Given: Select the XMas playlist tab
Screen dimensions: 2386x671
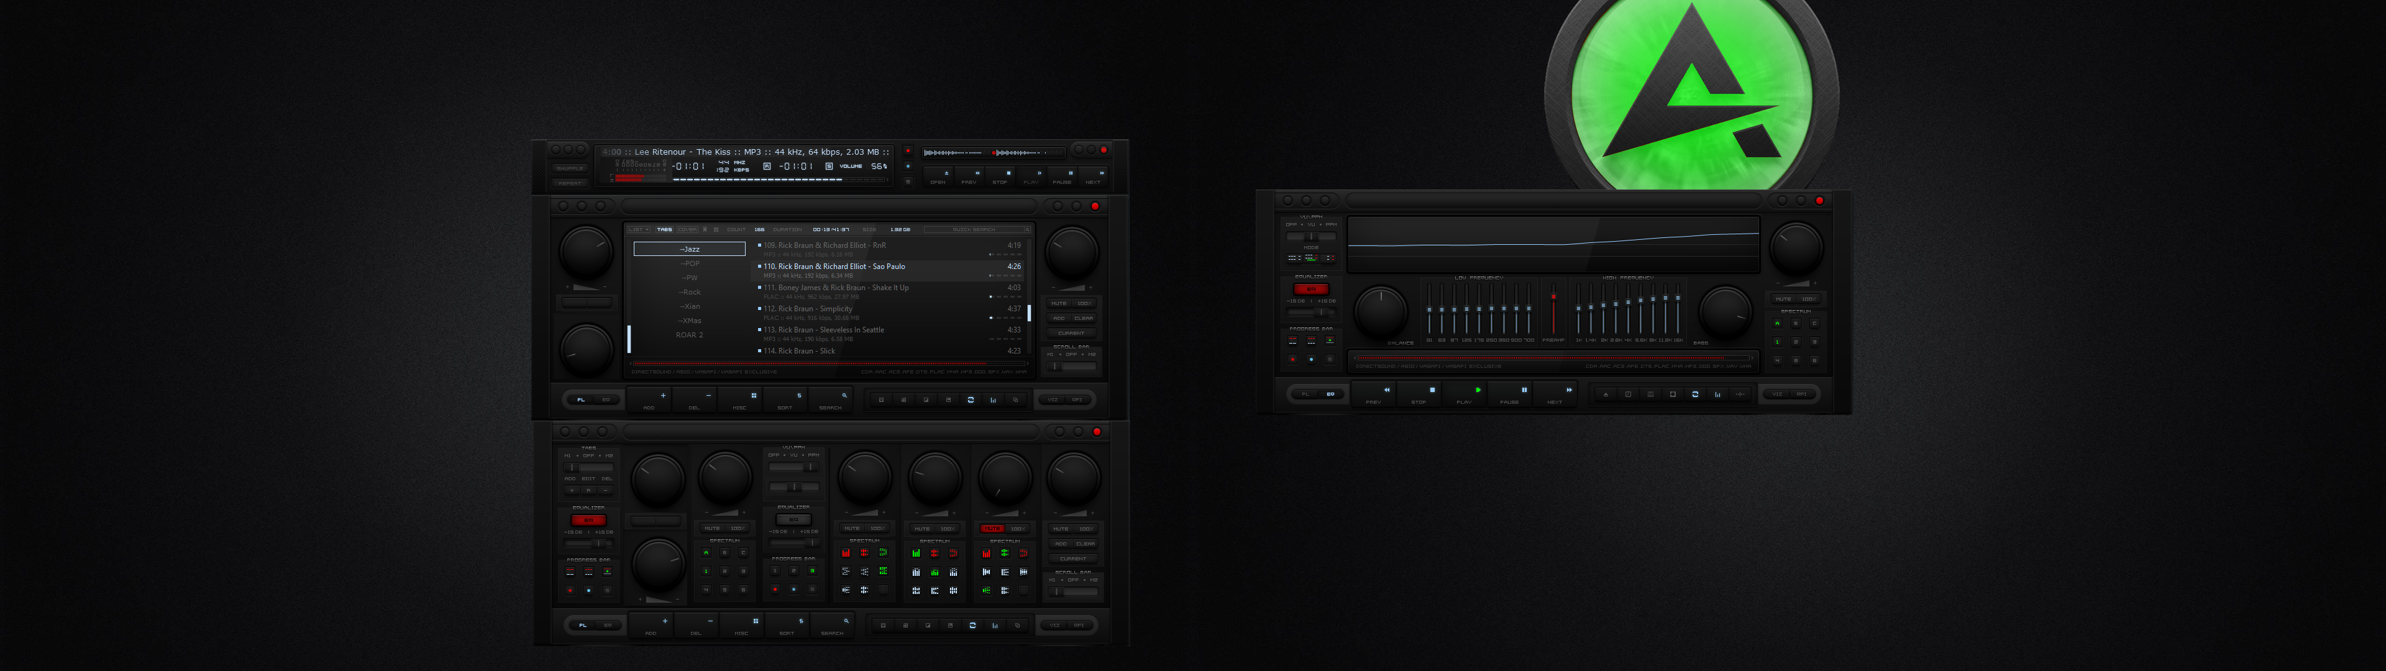Looking at the screenshot, I should click(x=690, y=321).
